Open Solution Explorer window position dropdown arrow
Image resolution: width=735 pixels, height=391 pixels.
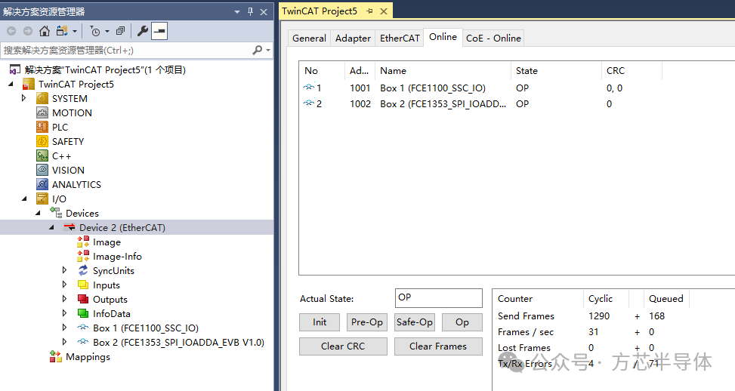[x=236, y=12]
